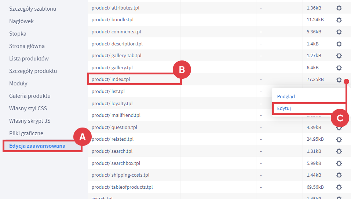Expand gear options for product/ shipping-costs.tpl
Viewport: 351px width, 199px height.
(339, 175)
